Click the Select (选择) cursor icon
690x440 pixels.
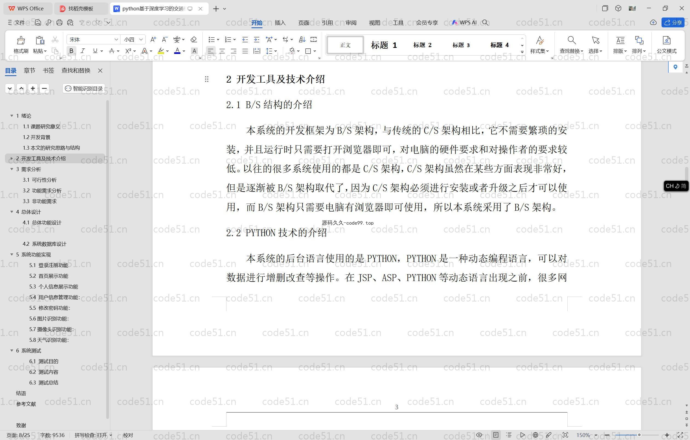[596, 40]
